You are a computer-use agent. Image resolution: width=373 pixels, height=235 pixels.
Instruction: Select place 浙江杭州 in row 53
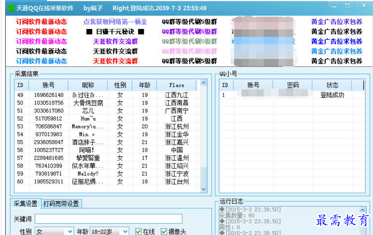(177, 126)
